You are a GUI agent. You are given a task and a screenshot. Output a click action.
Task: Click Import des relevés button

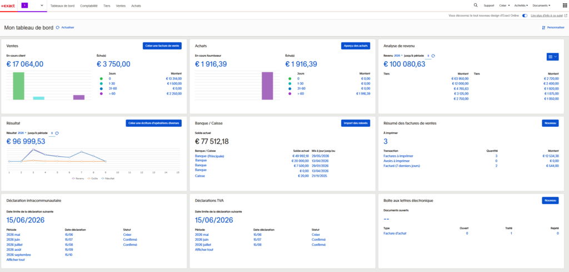(356, 123)
